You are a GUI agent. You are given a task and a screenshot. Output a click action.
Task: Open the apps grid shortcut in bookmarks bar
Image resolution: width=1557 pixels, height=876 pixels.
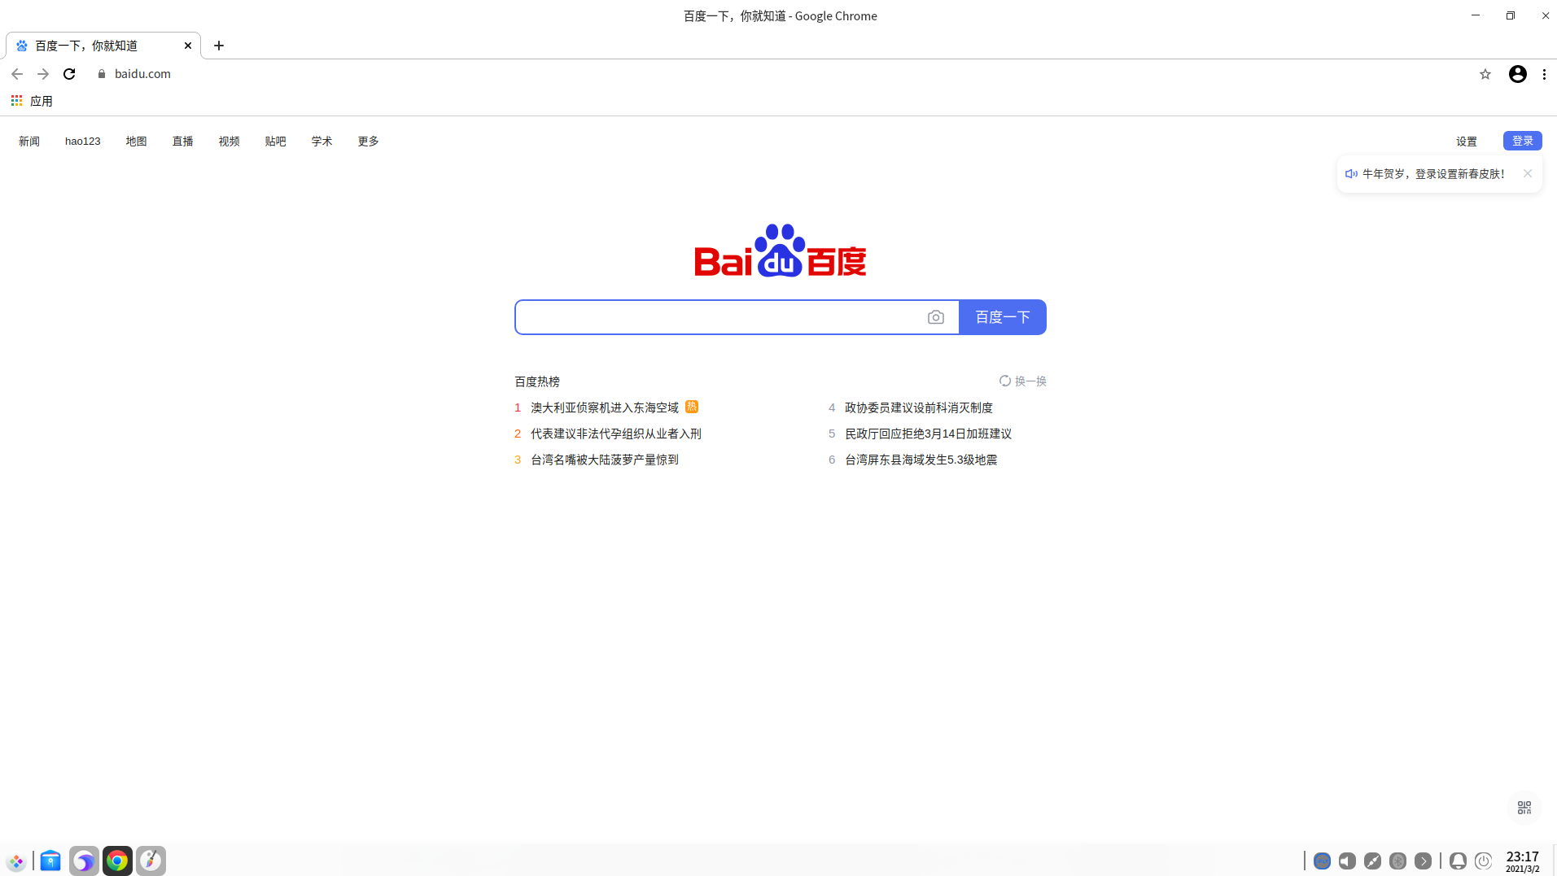click(16, 101)
